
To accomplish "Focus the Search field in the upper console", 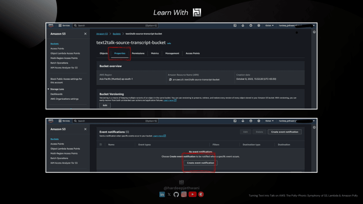I will pyautogui.click(x=115, y=25).
